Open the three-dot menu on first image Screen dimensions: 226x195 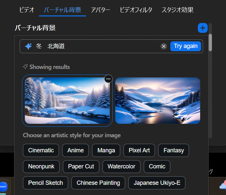[x=108, y=79]
